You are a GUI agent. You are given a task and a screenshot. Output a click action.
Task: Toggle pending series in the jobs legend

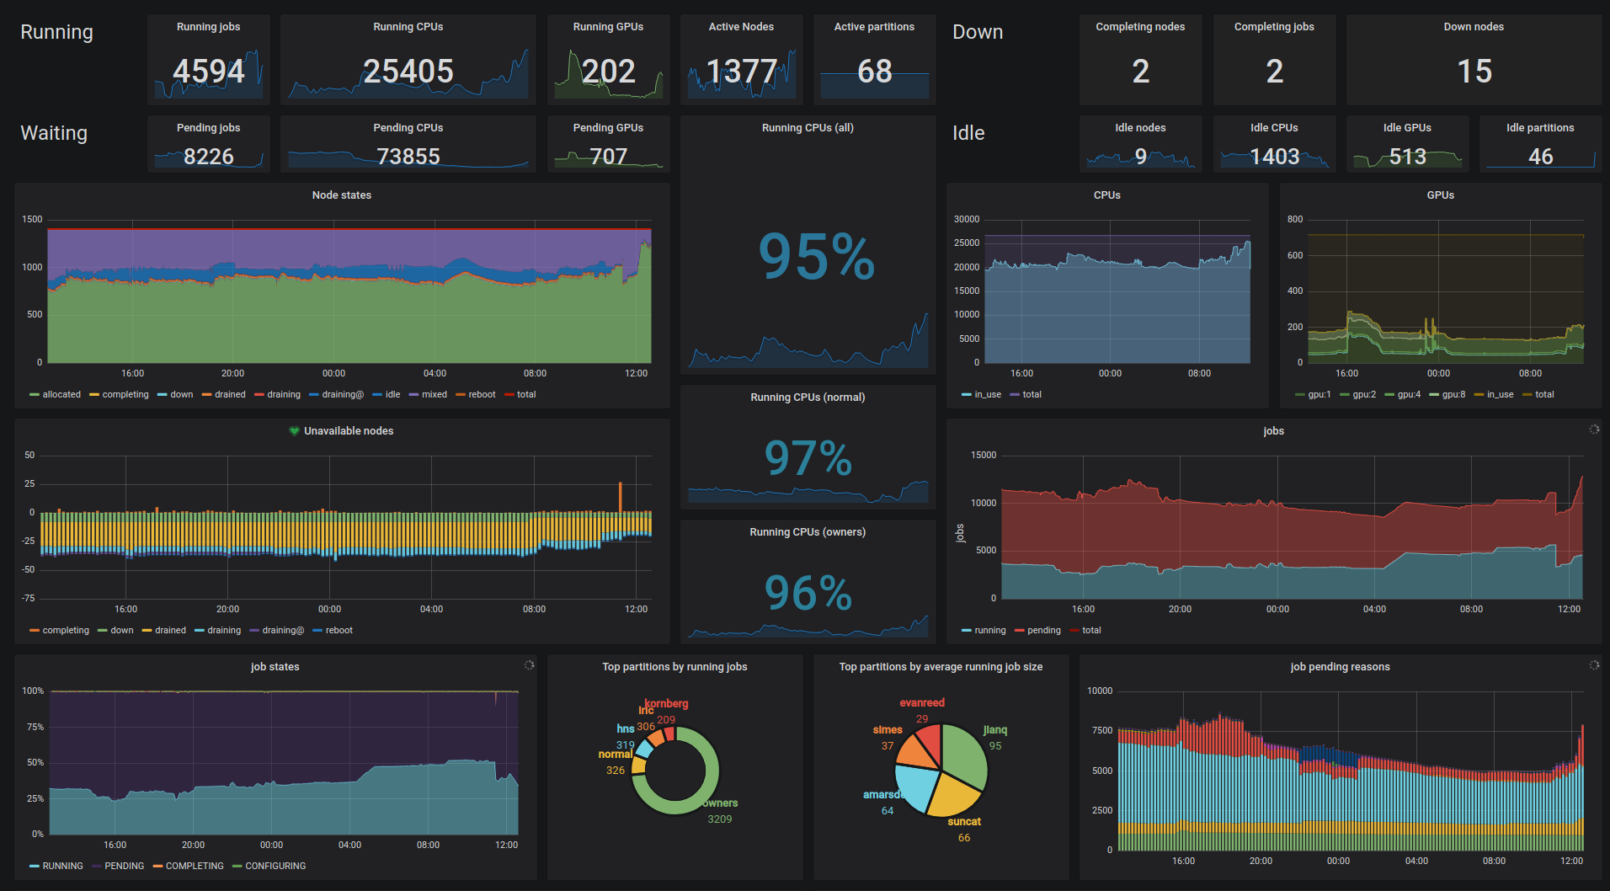[x=1044, y=630]
